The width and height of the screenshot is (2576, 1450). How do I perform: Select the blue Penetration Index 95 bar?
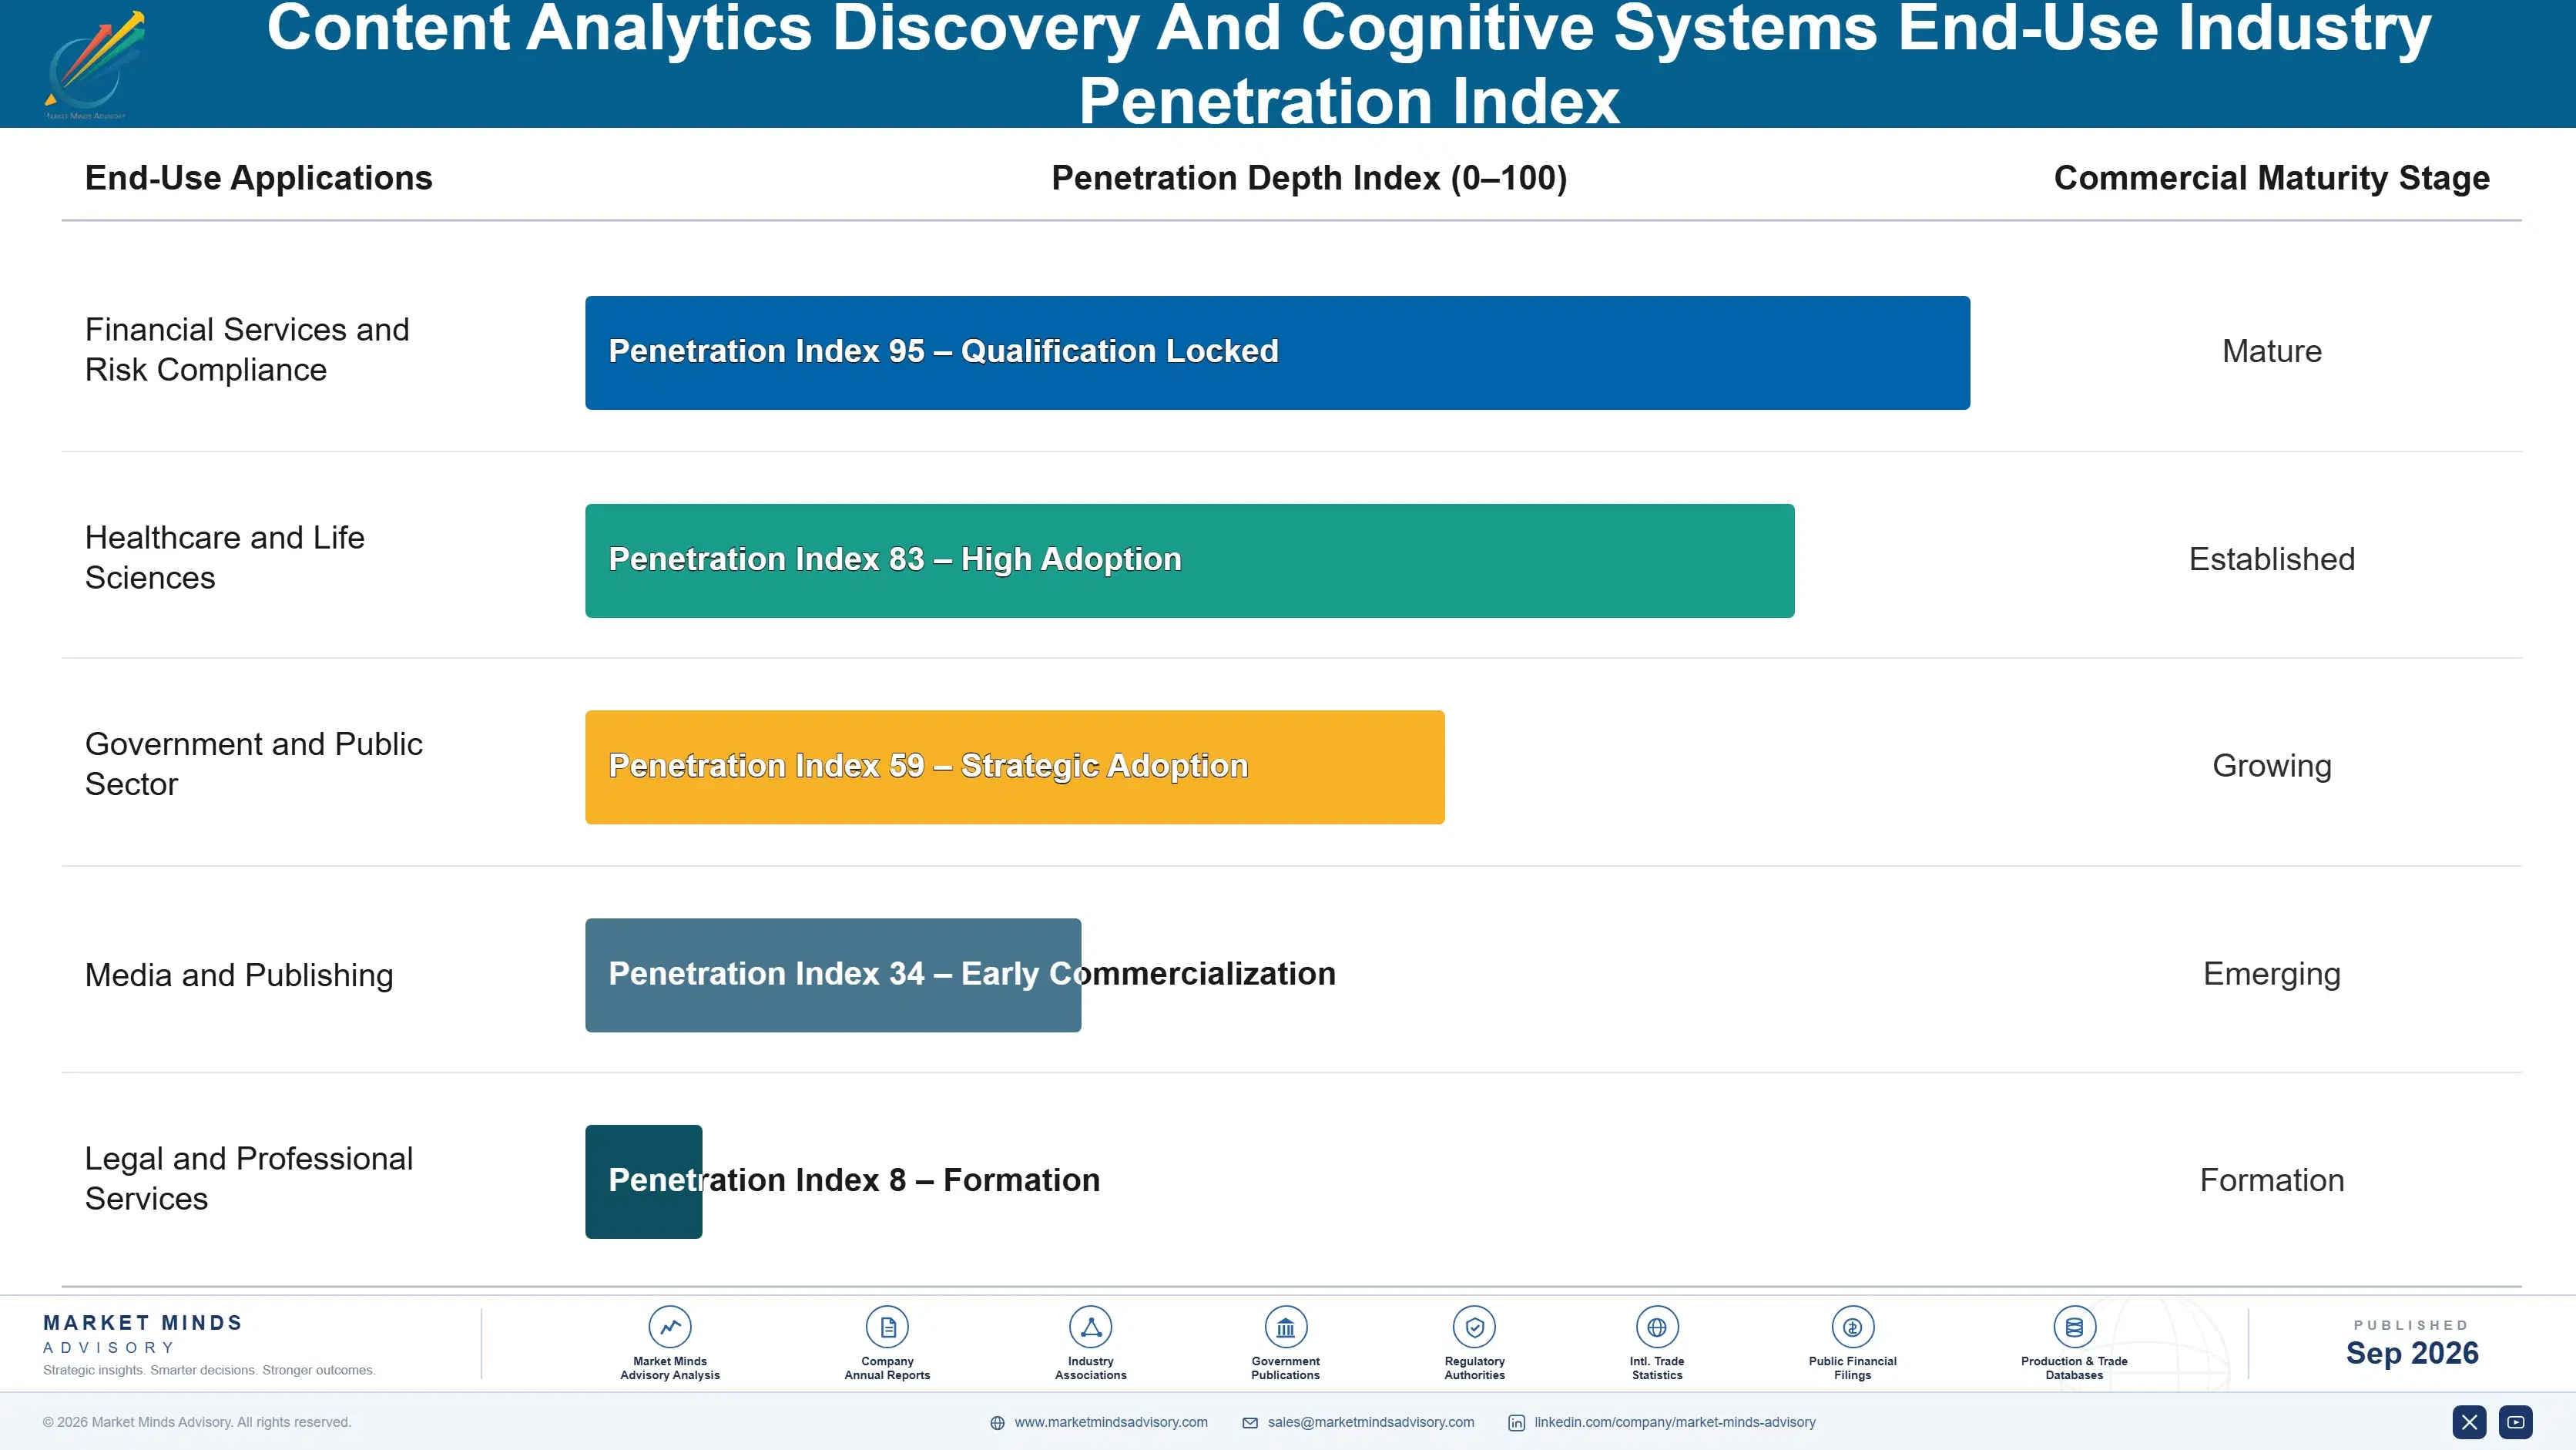coord(1277,352)
